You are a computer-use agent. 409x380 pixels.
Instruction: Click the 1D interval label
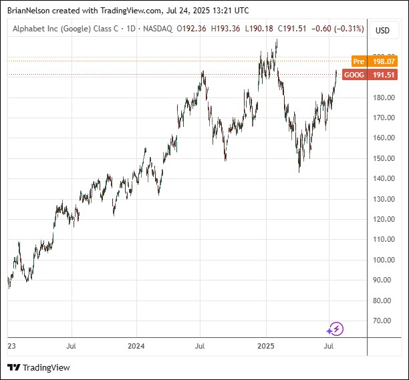(x=131, y=29)
